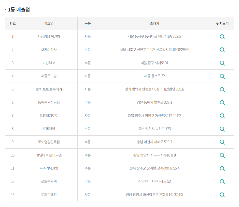Select 로또판매점 store name
Image resolution: width=239 pixels, height=207 pixels.
click(x=49, y=195)
